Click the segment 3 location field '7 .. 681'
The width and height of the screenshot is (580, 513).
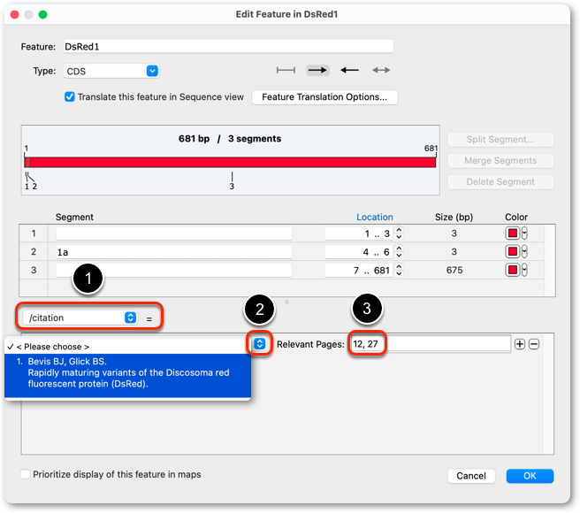point(359,270)
